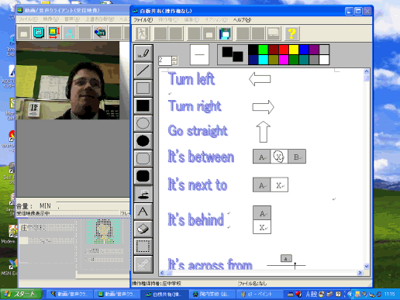
Task: Click the whiteboard scroll down arrow
Action: coord(367,266)
